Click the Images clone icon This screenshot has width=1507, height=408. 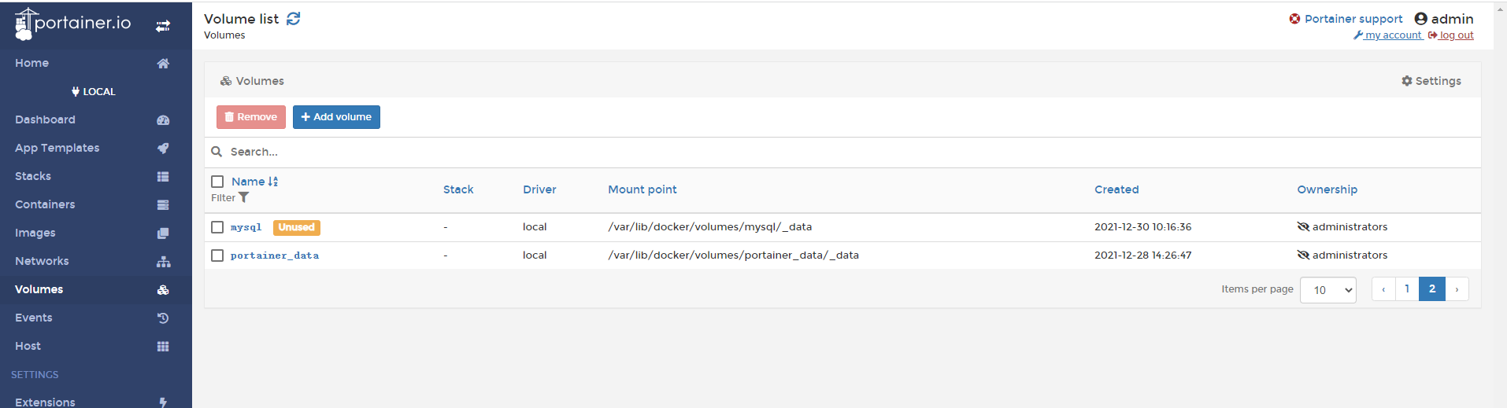tap(163, 233)
